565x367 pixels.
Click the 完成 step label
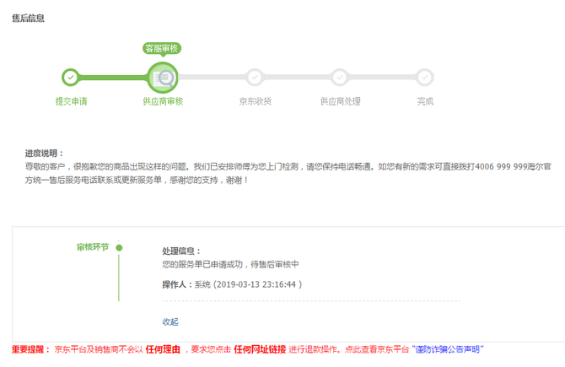[x=425, y=101]
